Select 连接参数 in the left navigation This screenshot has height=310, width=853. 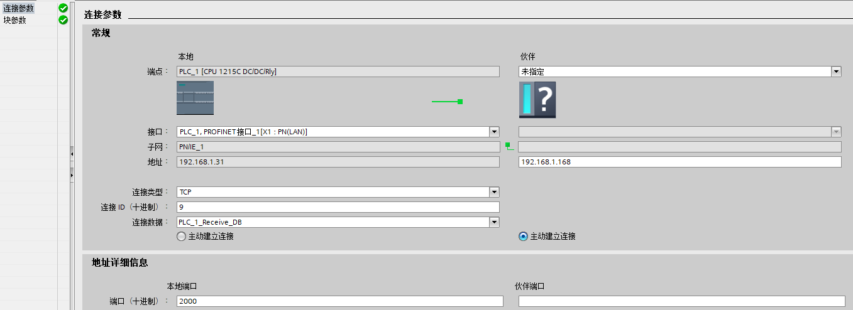(x=19, y=8)
